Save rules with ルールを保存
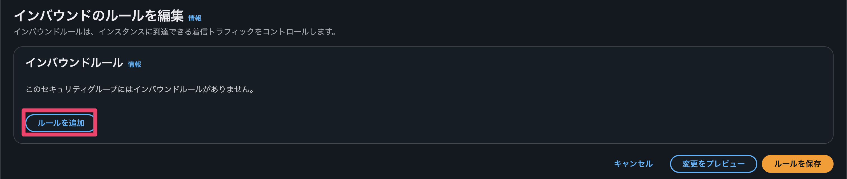Screen dimensions: 847x179 pyautogui.click(x=797, y=164)
